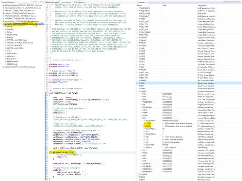Switch to the Getting Started tab
Screen dimensions: 242x181
point(52,2)
